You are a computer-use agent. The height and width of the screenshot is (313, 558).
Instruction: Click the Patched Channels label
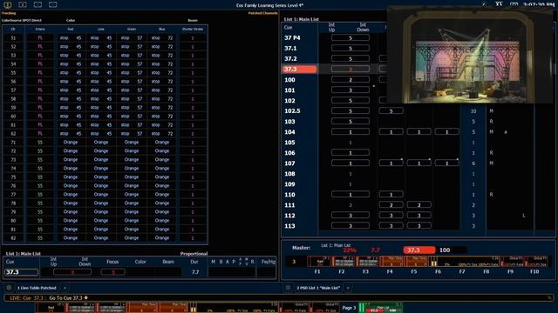(263, 13)
